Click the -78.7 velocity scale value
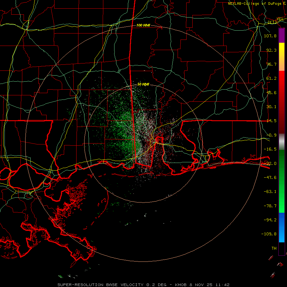Screen dimensions: 287x287 click(270, 206)
